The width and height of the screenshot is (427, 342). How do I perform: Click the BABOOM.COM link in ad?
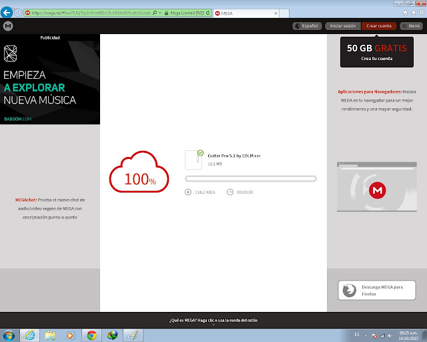(x=18, y=119)
